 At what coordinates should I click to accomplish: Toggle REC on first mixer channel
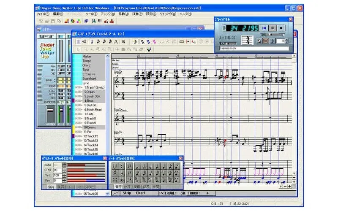[61, 98]
